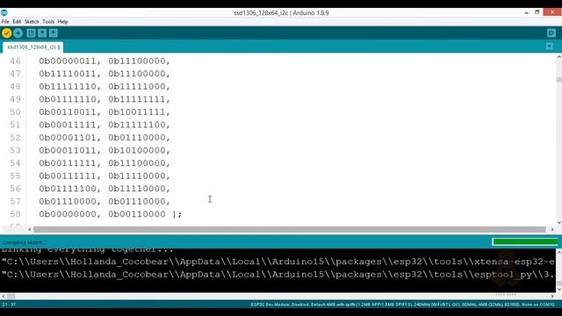562x316 pixels.
Task: Click line number 58 in the gutter
Action: [15, 214]
